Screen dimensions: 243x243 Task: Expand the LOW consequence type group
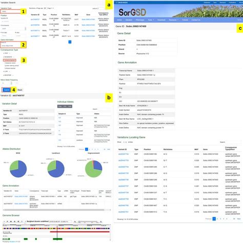tap(7, 71)
